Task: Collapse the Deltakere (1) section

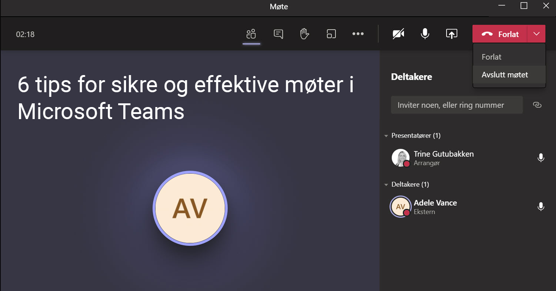Action: point(386,184)
